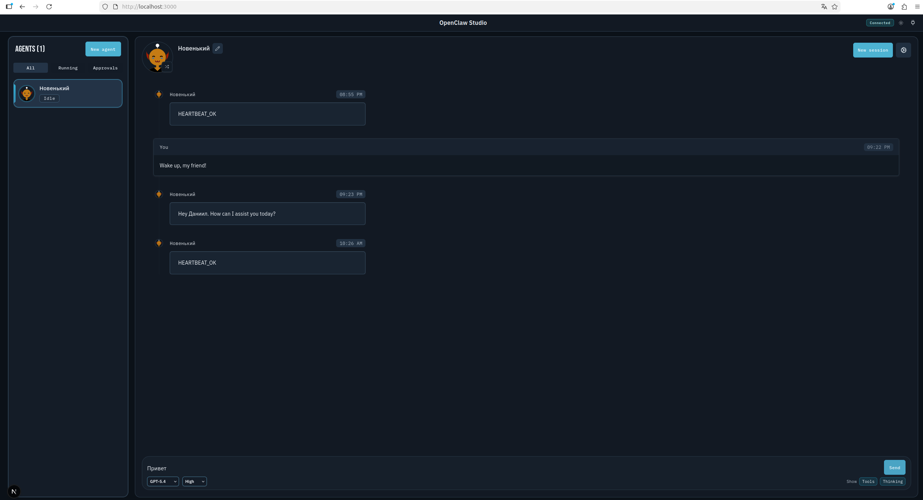Start a New session

(872, 50)
